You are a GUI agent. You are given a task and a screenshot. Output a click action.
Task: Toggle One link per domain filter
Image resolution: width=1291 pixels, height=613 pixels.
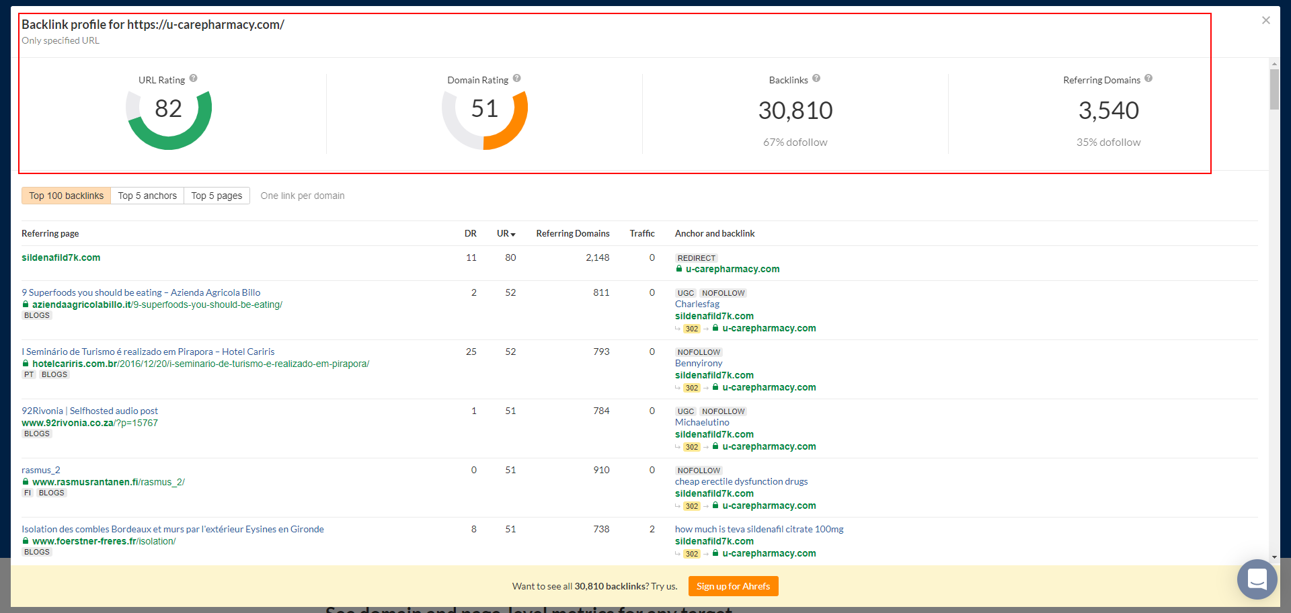pos(303,196)
